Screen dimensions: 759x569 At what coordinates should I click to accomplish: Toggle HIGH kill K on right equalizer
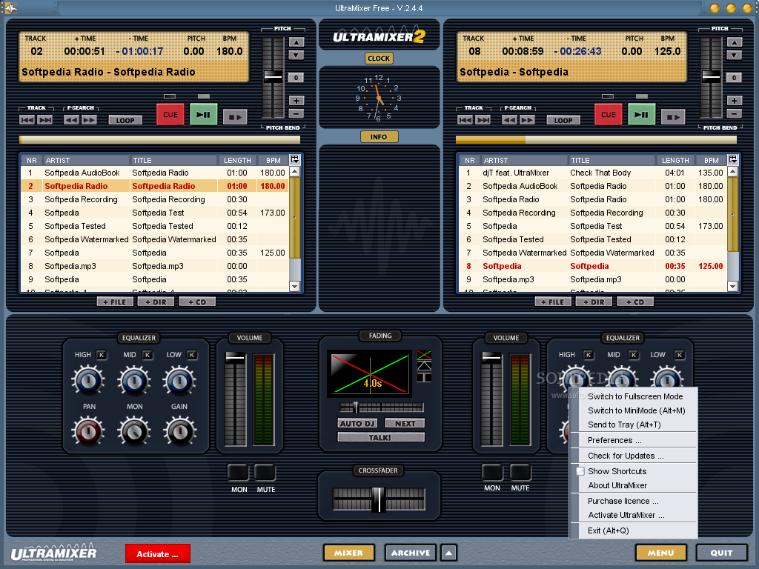pyautogui.click(x=588, y=355)
